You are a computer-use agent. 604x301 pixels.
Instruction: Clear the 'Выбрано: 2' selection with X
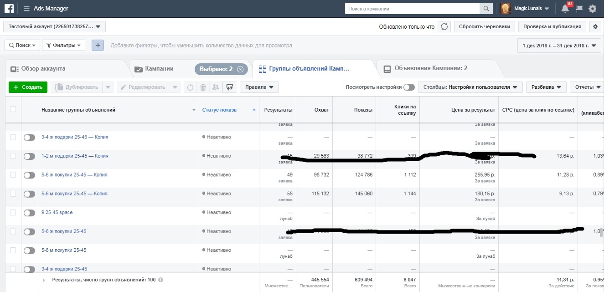coord(240,69)
